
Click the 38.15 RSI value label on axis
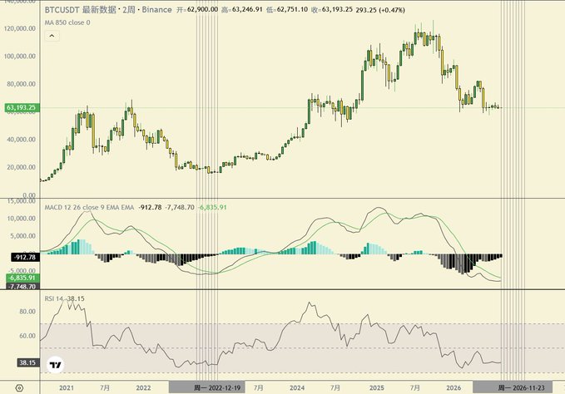(27, 362)
